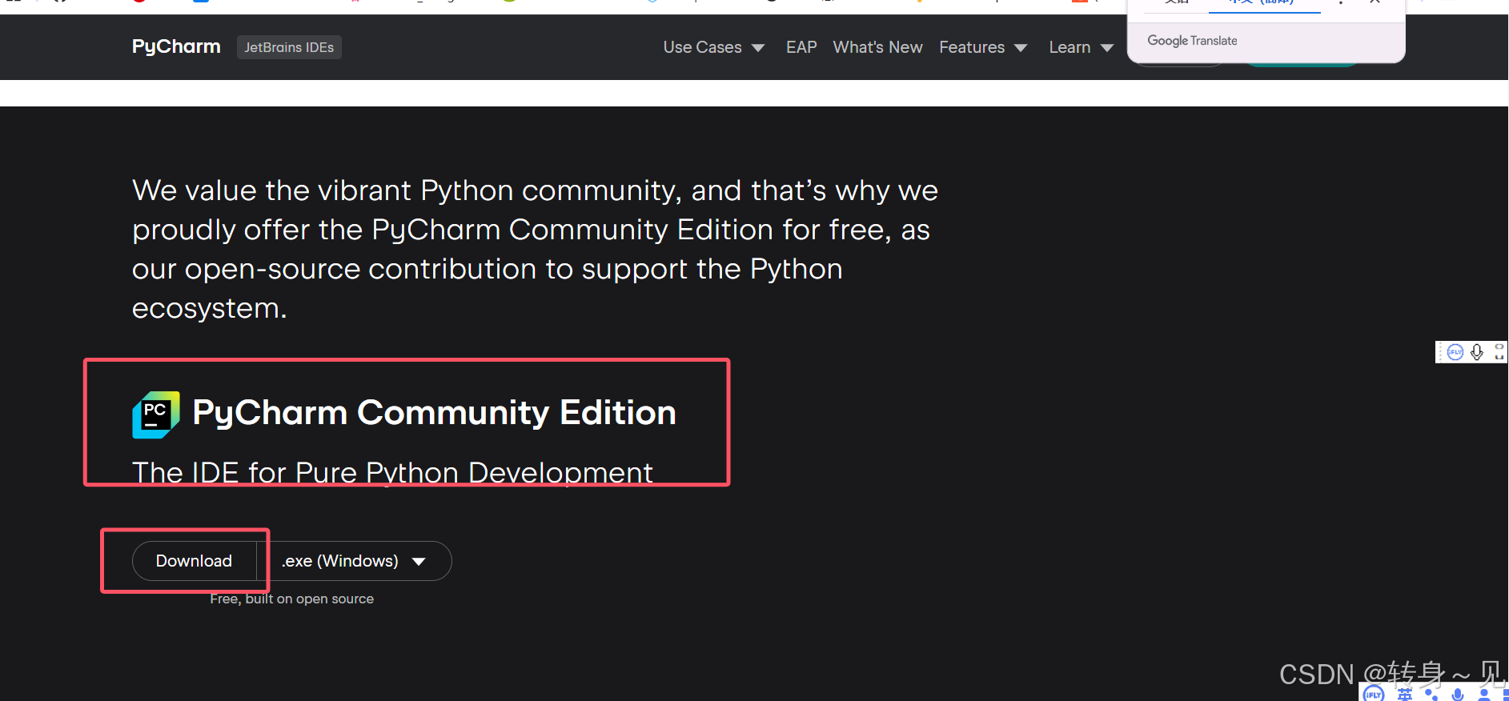This screenshot has height=701, width=1509.
Task: Activate the microphone icon on the small floating iFLY toolbar
Action: pyautogui.click(x=1477, y=352)
